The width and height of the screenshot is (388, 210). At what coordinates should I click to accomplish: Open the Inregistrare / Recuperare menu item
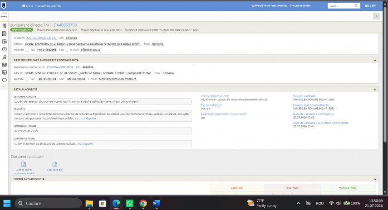tap(269, 6)
